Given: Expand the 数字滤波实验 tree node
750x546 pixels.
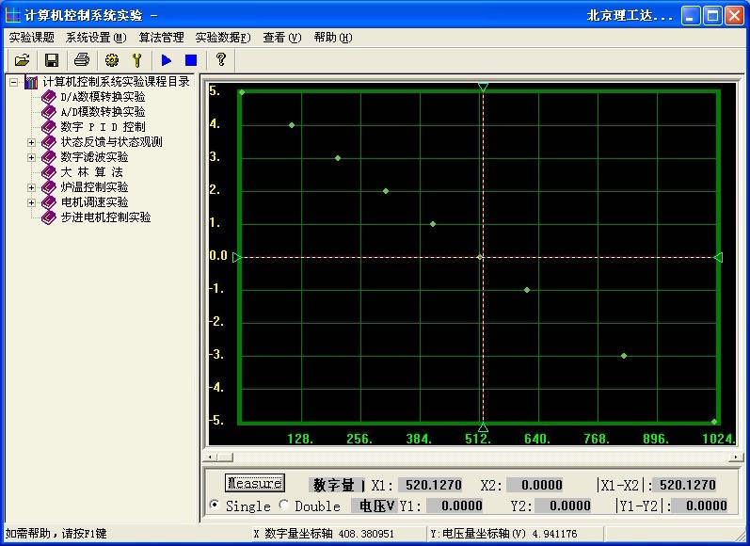Looking at the screenshot, I should 31,157.
